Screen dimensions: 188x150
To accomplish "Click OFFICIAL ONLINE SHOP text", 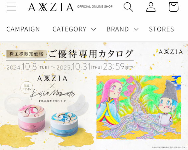I will click(95, 7).
